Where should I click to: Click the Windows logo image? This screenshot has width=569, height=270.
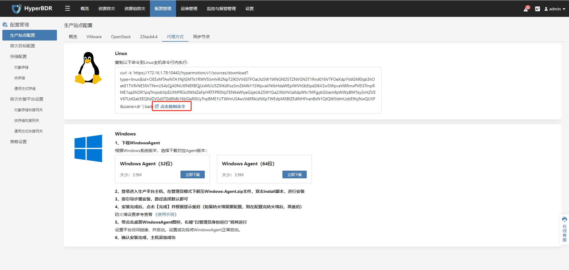88,148
